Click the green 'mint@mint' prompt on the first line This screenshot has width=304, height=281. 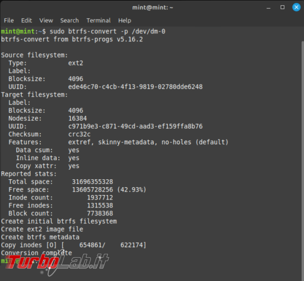click(x=18, y=31)
